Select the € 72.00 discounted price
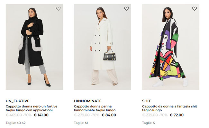The height and width of the screenshot is (128, 209). (177, 115)
